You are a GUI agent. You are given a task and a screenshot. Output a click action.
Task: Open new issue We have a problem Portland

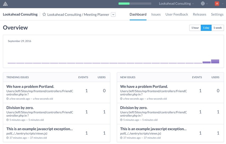(x=144, y=87)
